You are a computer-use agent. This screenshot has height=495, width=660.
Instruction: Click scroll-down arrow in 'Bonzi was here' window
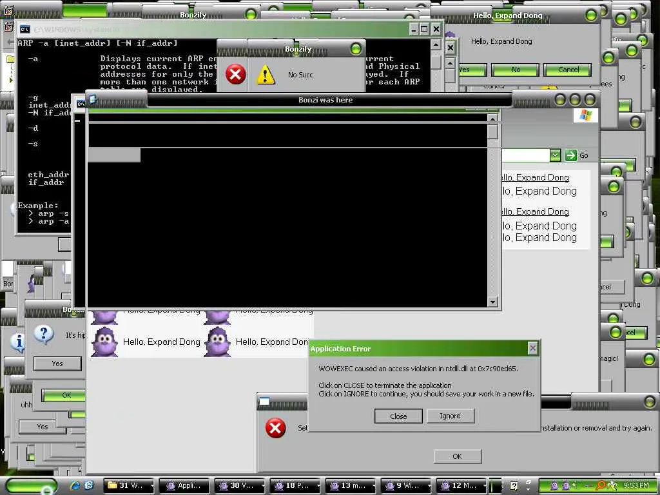pos(492,302)
